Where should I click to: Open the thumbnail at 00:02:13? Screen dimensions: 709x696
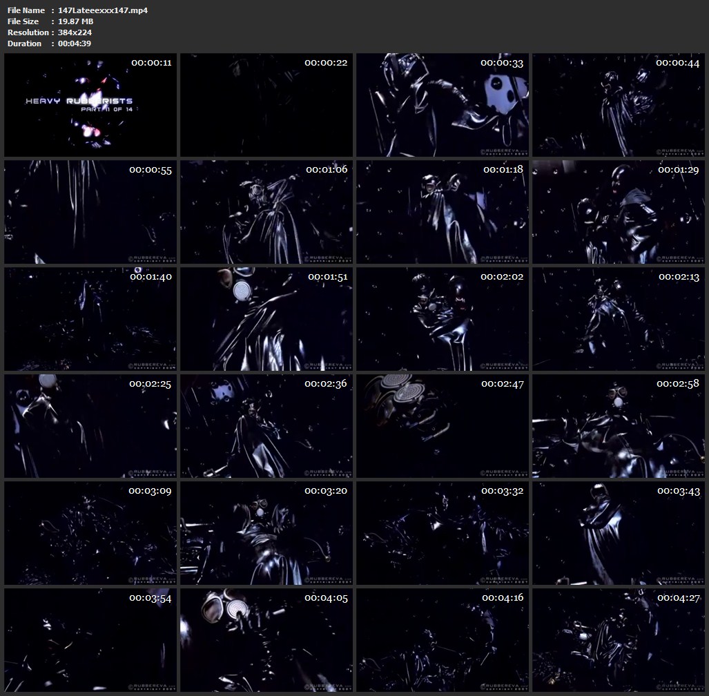coord(618,319)
